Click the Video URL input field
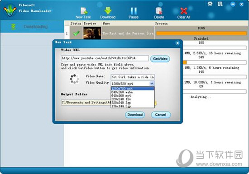This screenshot has height=174, width=249. pos(105,58)
